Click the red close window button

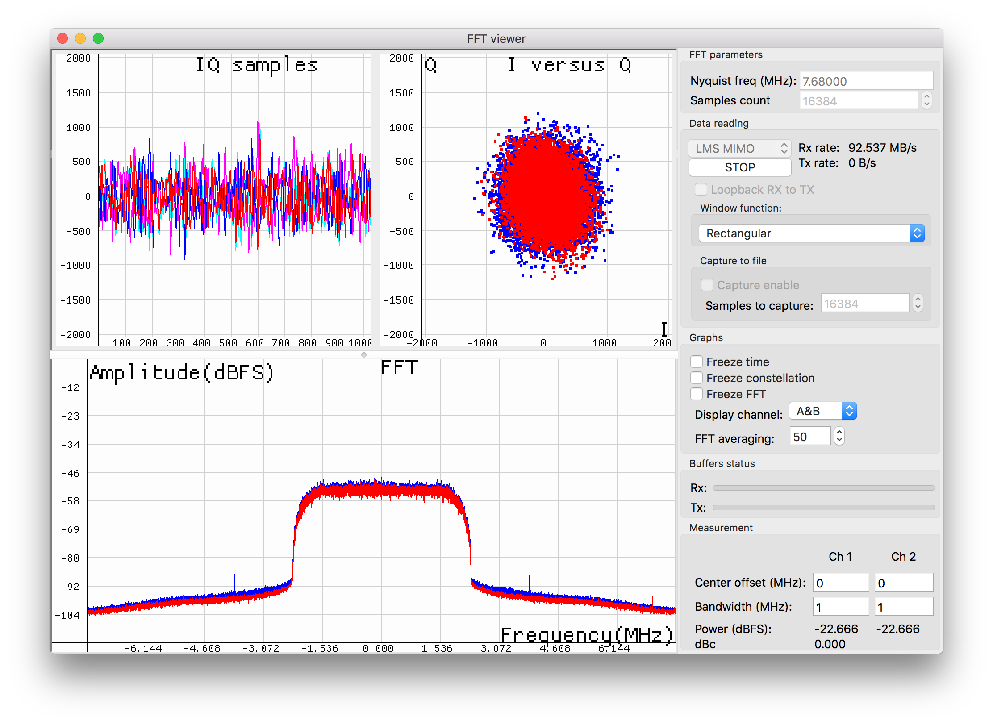click(x=63, y=39)
